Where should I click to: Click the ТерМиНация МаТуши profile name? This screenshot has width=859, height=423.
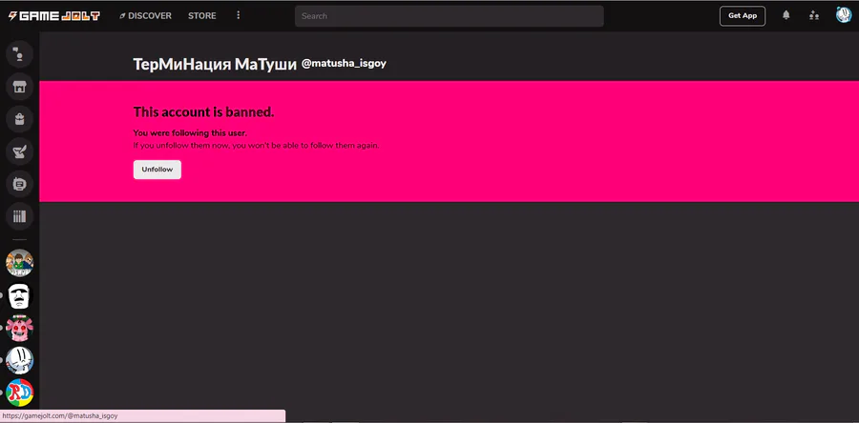[215, 64]
